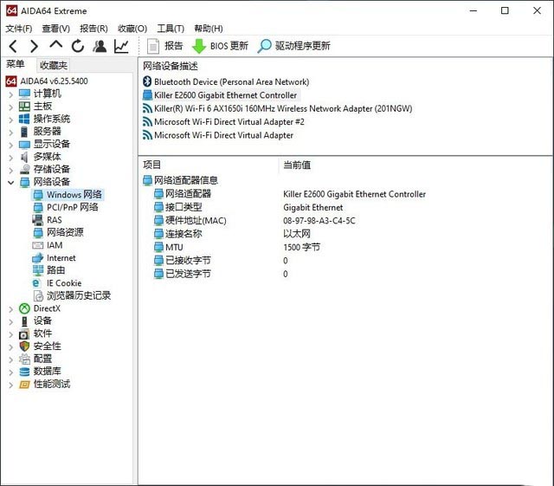Select the 设备 device icon in the tree

(24, 321)
